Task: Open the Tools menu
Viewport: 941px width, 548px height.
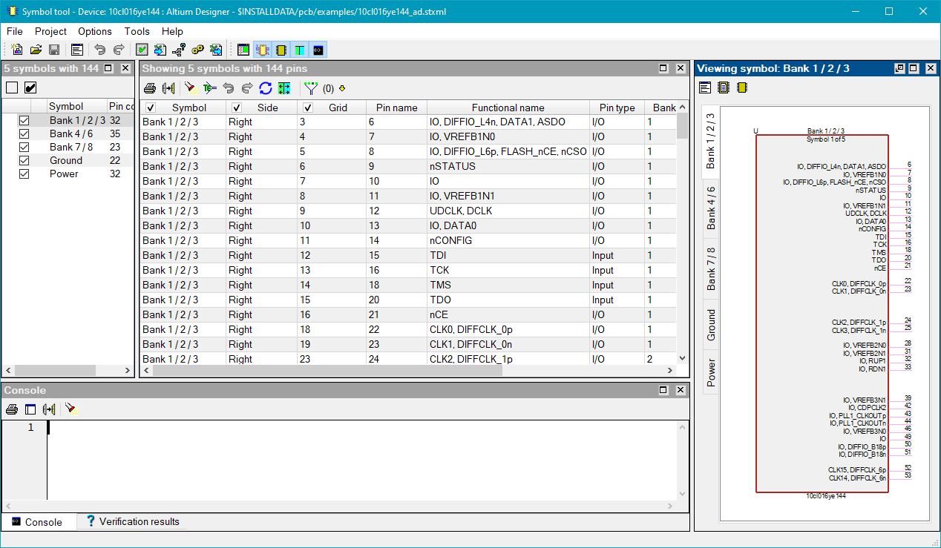Action: [137, 31]
